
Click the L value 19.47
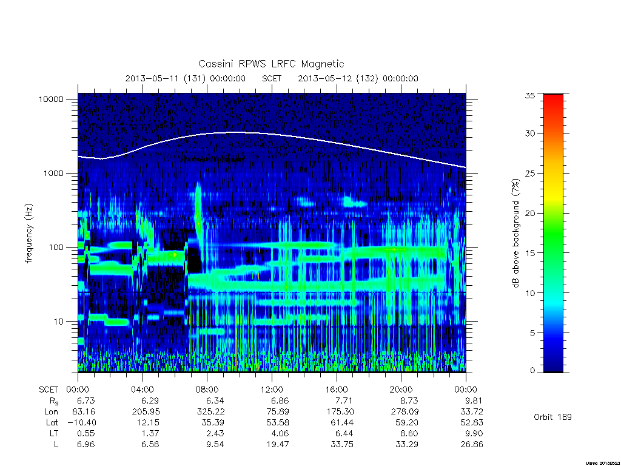278,444
